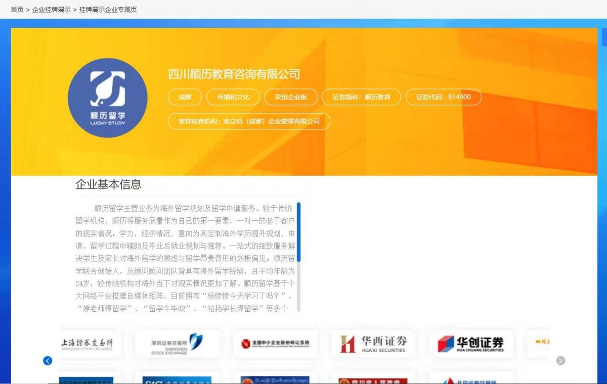Image resolution: width=607 pixels, height=384 pixels.
Task: Open the 深圳证券交易所 logo link
Action: pos(177,344)
